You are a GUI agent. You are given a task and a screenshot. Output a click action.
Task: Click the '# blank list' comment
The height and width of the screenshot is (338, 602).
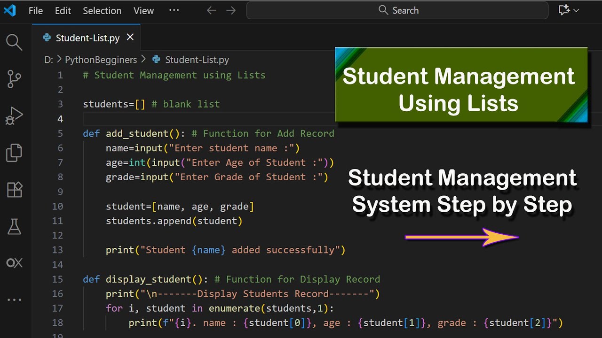pyautogui.click(x=186, y=104)
